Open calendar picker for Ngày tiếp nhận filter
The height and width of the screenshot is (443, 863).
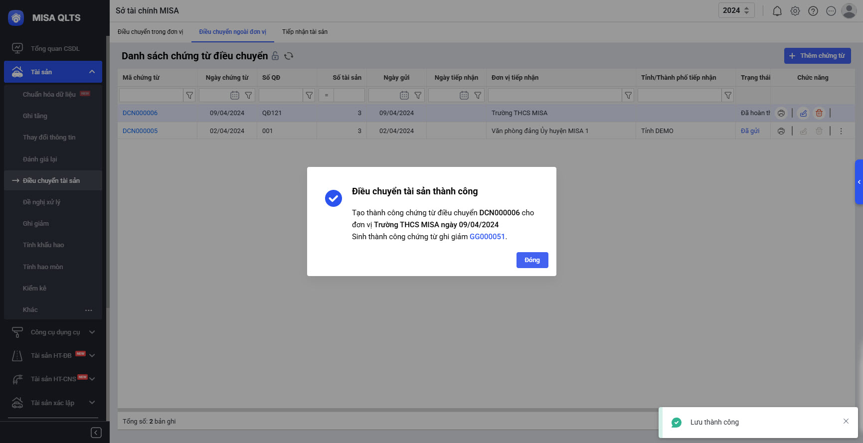point(464,95)
